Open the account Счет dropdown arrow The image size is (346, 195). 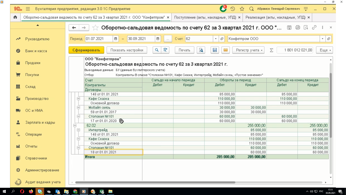216,39
